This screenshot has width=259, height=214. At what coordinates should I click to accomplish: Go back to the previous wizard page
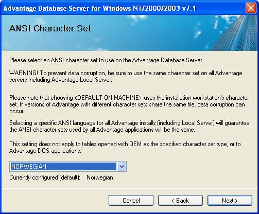point(180,200)
